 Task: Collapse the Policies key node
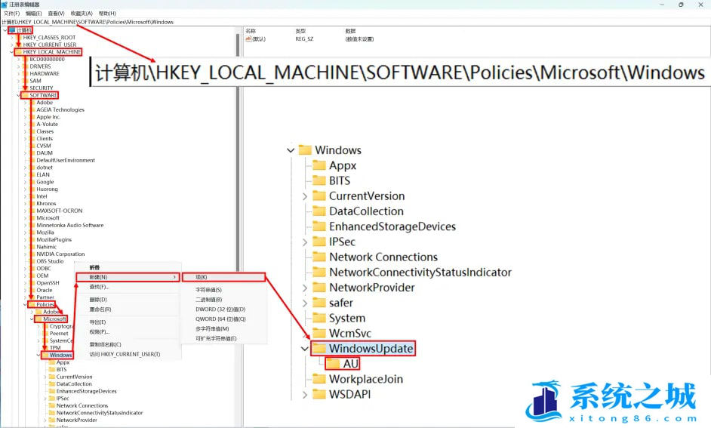tap(25, 304)
